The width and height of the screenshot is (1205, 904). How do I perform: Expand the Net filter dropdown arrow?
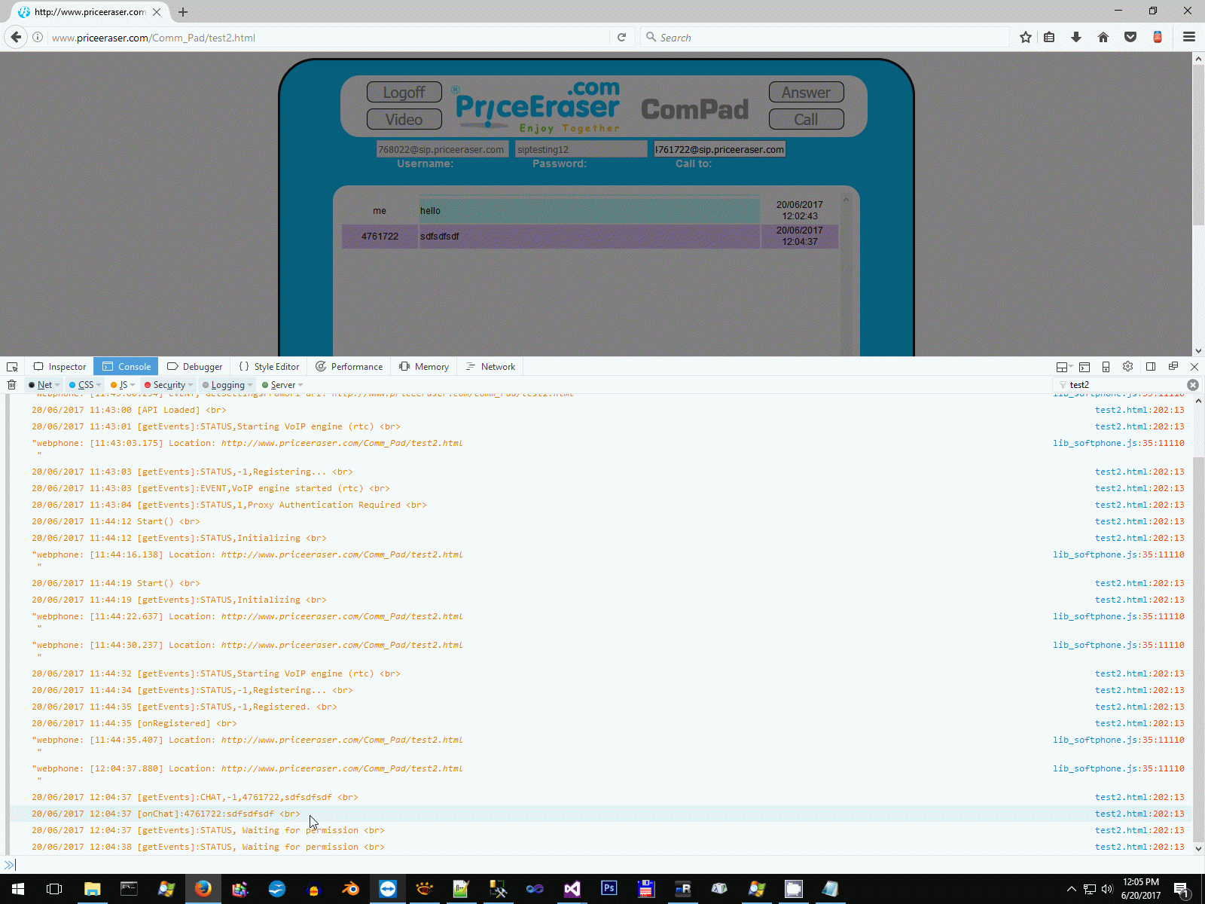(x=57, y=385)
